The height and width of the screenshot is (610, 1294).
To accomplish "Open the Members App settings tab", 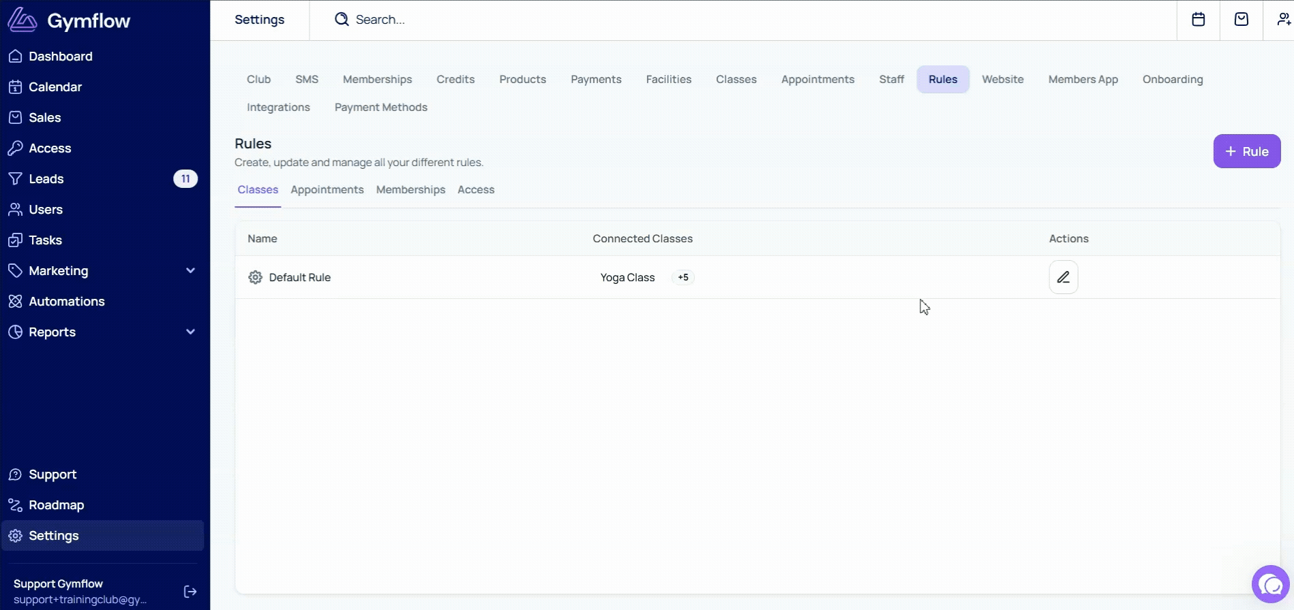I will (x=1083, y=80).
